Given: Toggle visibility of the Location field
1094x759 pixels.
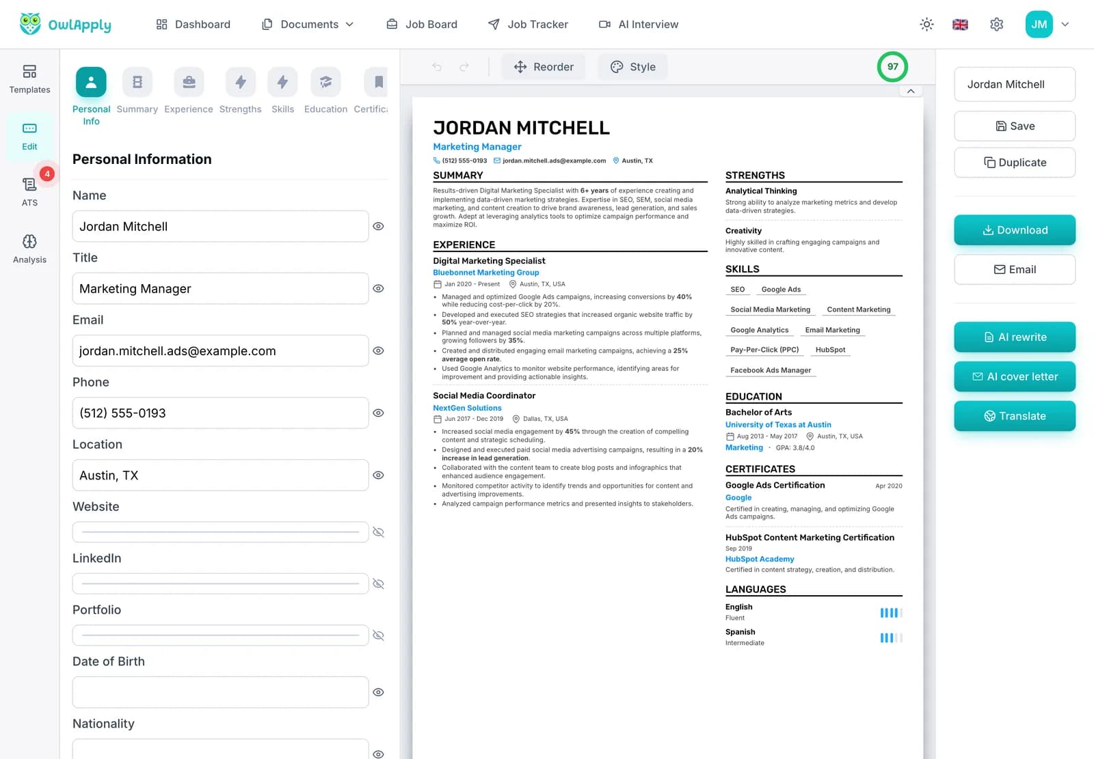Looking at the screenshot, I should point(378,475).
